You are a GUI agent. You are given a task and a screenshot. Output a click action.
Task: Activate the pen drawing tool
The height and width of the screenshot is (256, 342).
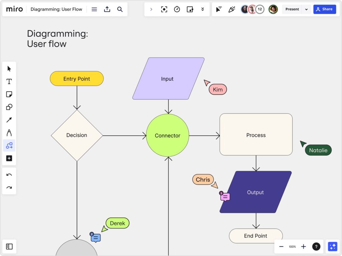pos(9,133)
